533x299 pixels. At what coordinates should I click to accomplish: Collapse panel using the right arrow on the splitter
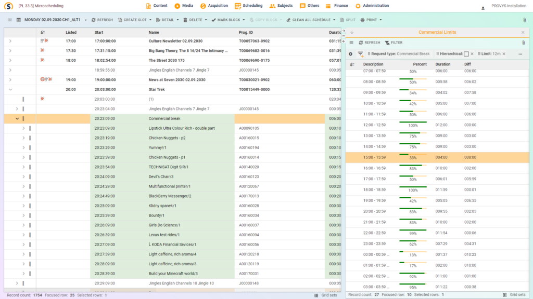click(344, 31)
